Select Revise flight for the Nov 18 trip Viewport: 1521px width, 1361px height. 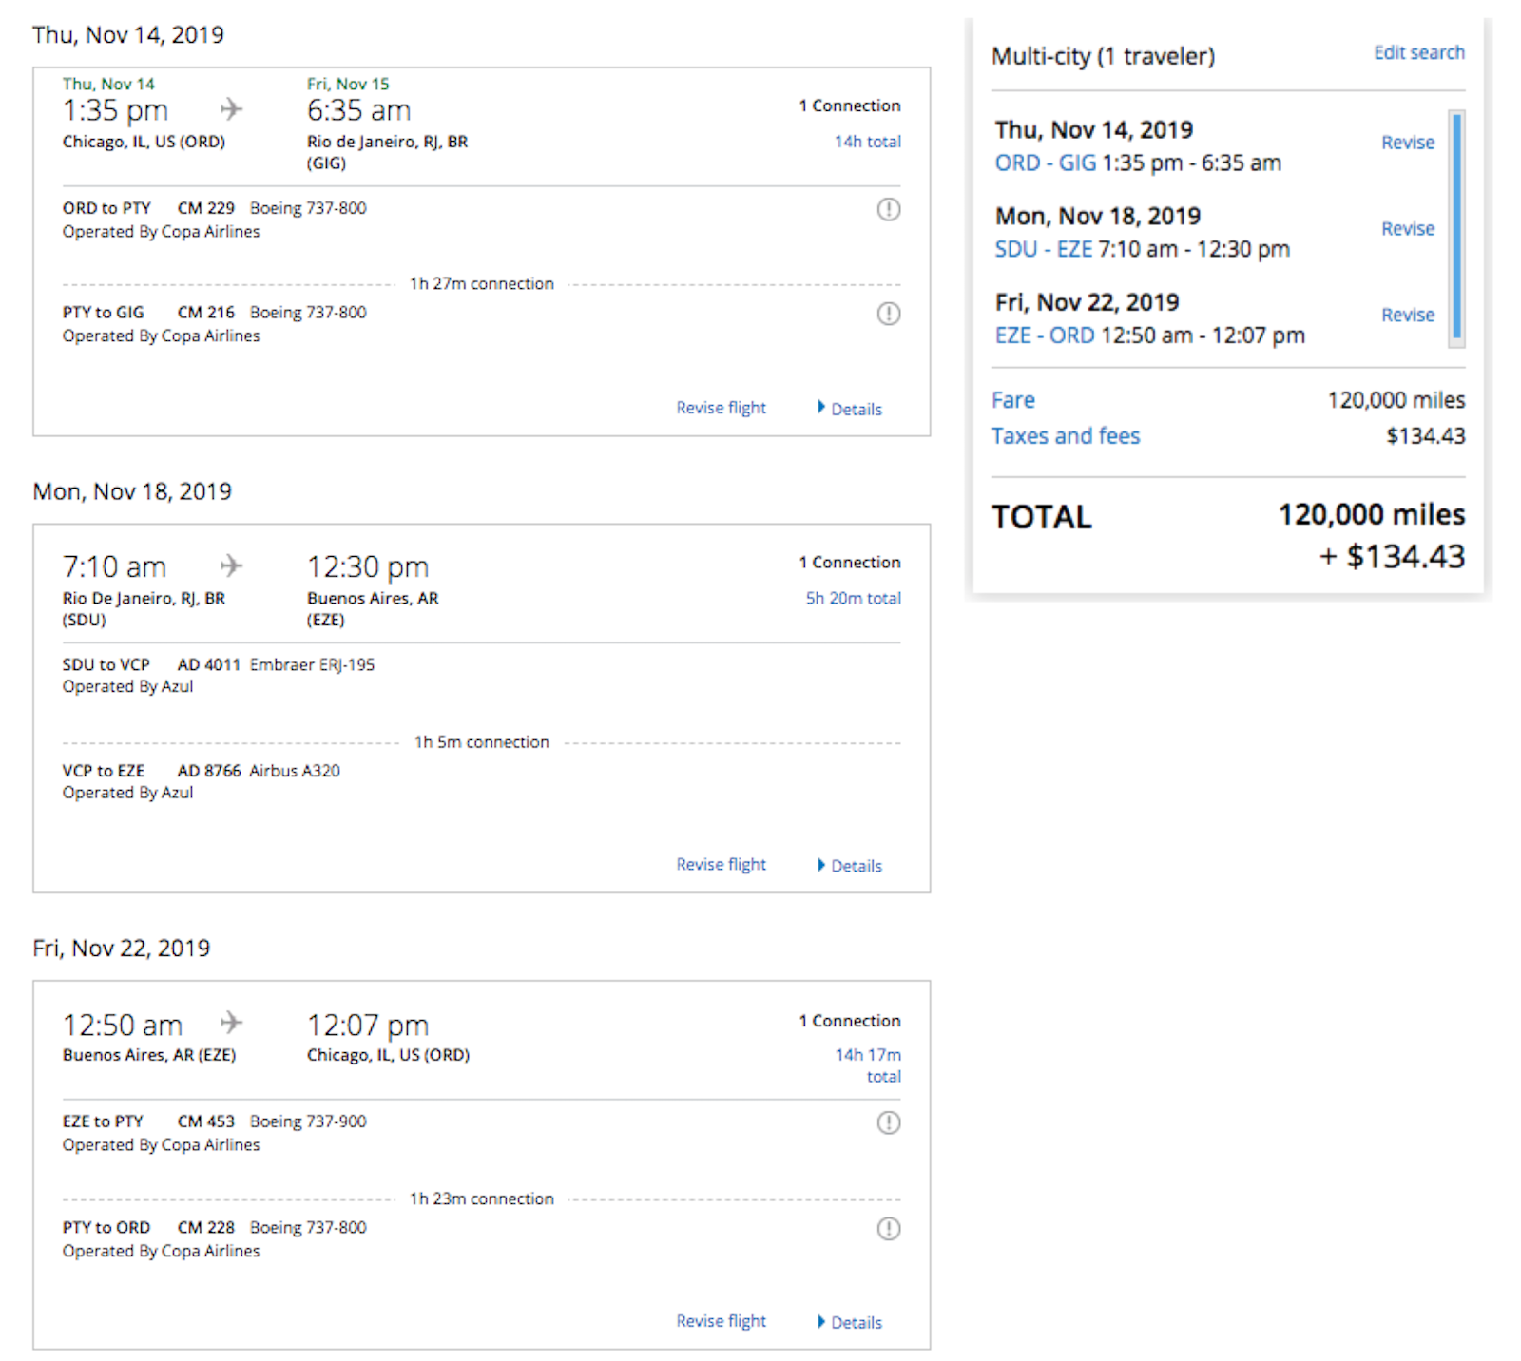coord(721,864)
